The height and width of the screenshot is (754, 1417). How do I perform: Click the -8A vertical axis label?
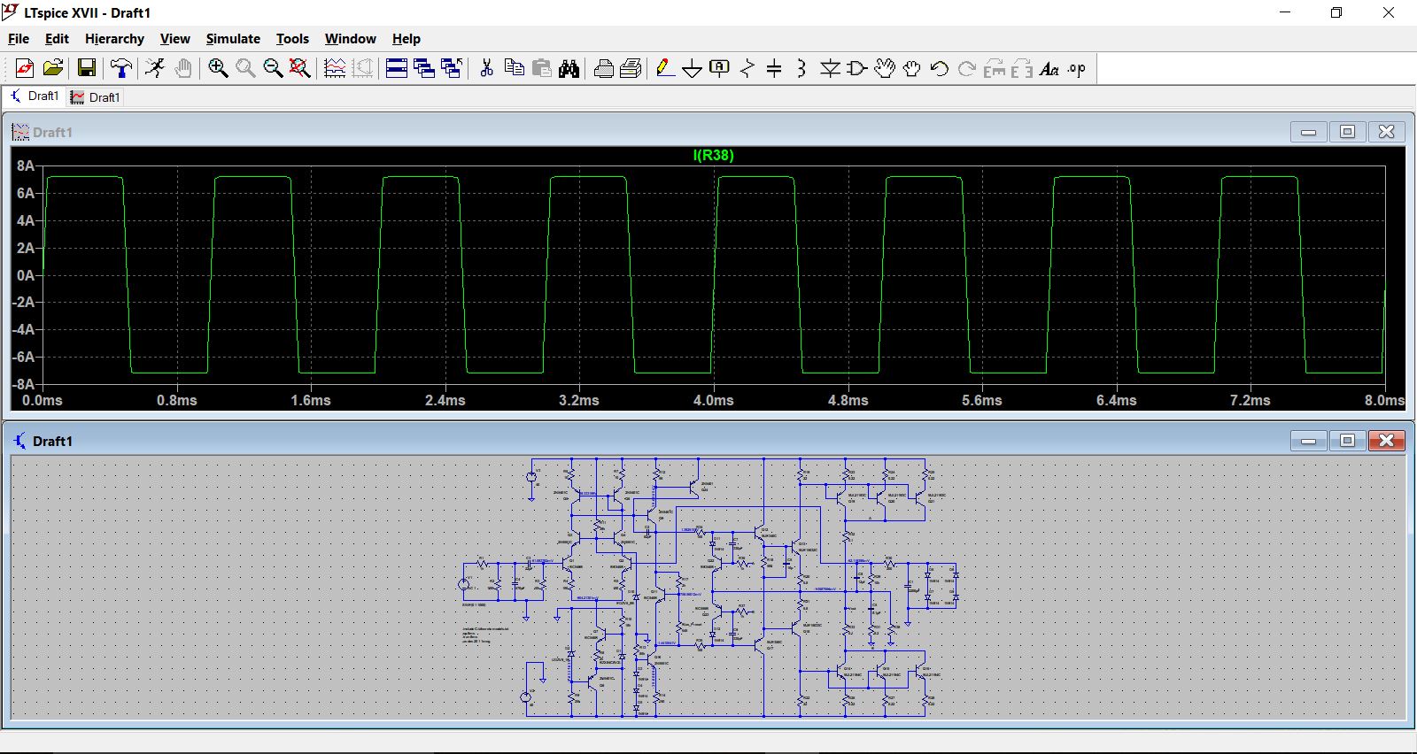click(23, 384)
